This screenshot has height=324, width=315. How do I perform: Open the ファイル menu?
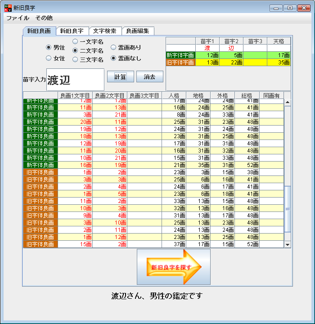click(18, 18)
